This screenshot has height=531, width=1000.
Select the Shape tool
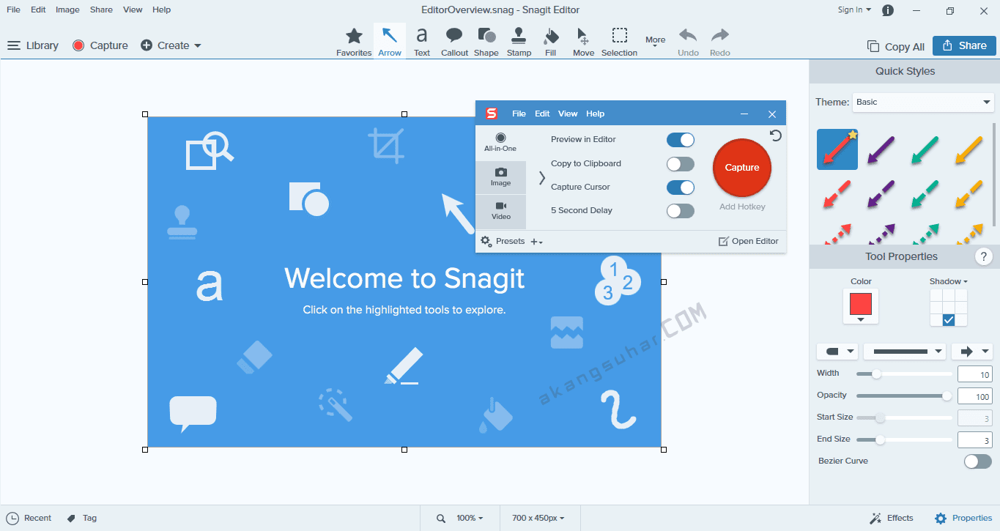[x=486, y=42]
